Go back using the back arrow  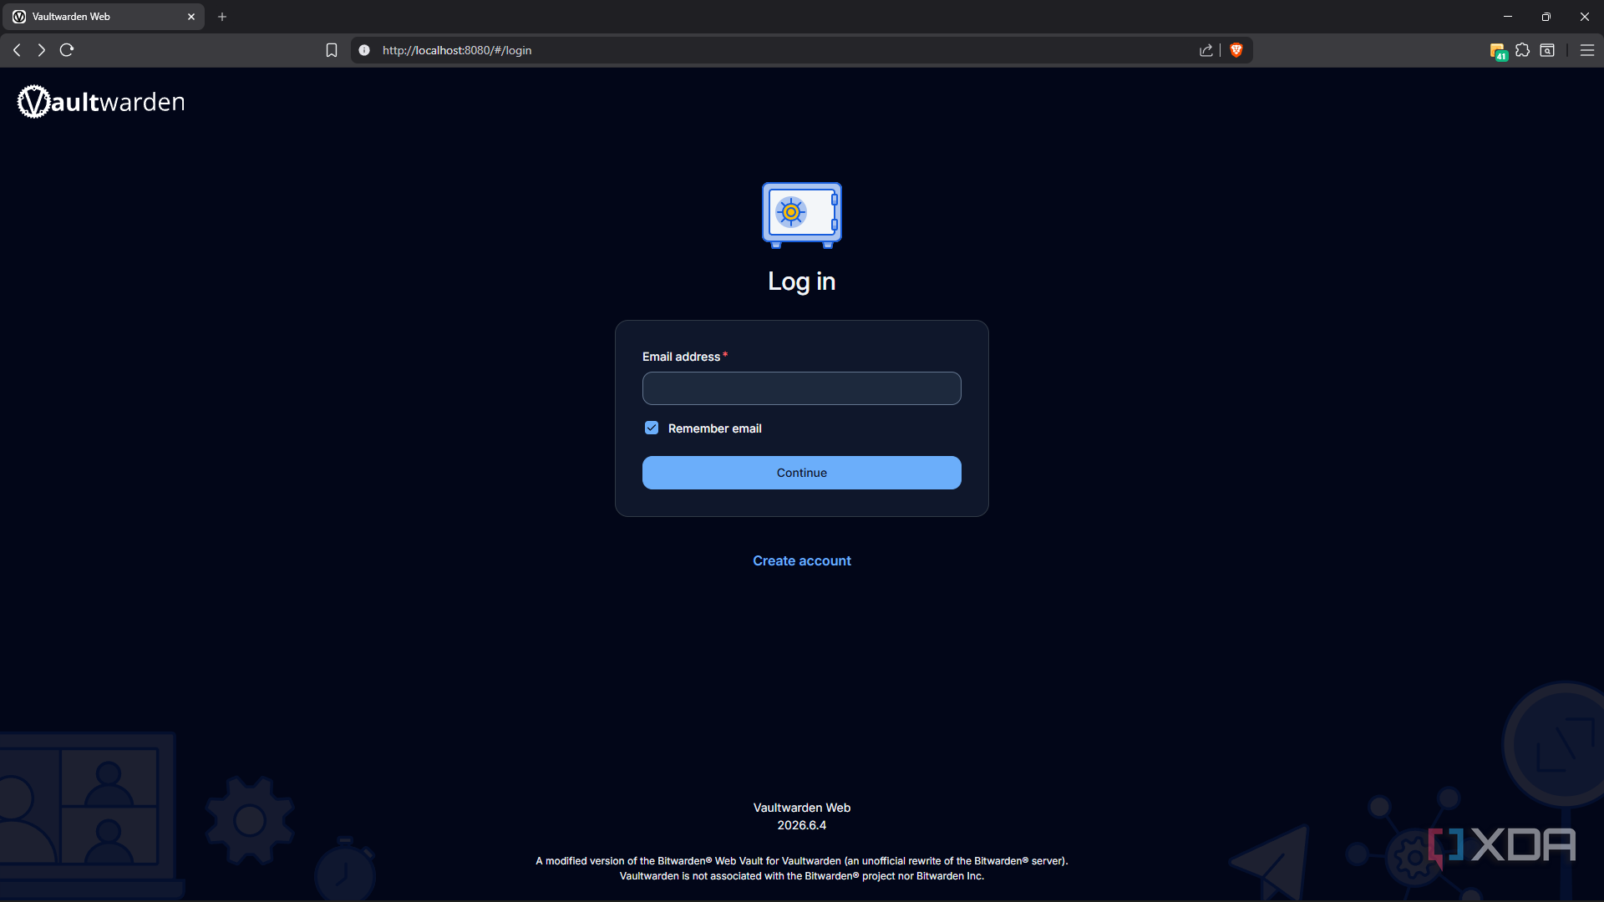click(x=17, y=50)
